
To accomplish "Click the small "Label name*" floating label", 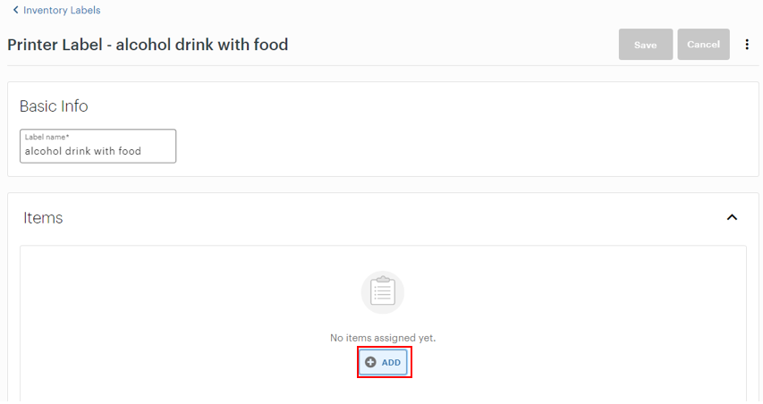I will 47,138.
